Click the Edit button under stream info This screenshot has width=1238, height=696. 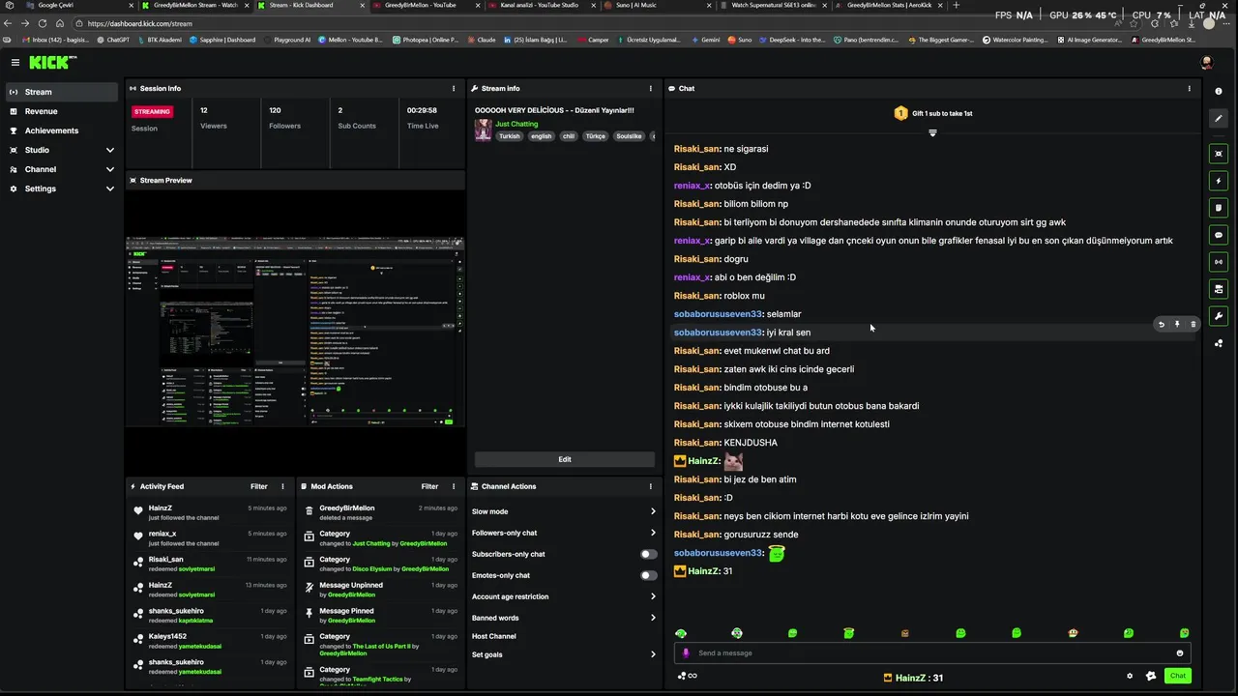pyautogui.click(x=565, y=459)
